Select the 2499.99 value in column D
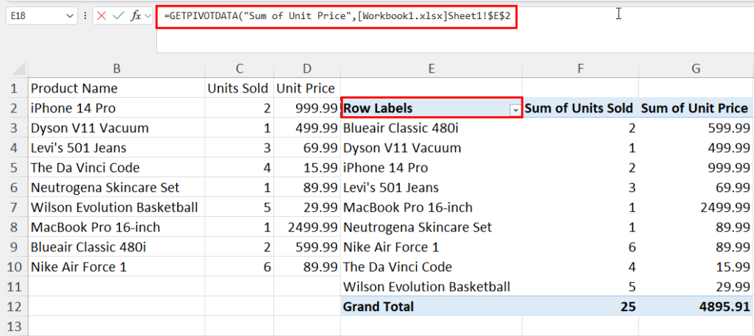The width and height of the screenshot is (754, 336). (x=307, y=227)
